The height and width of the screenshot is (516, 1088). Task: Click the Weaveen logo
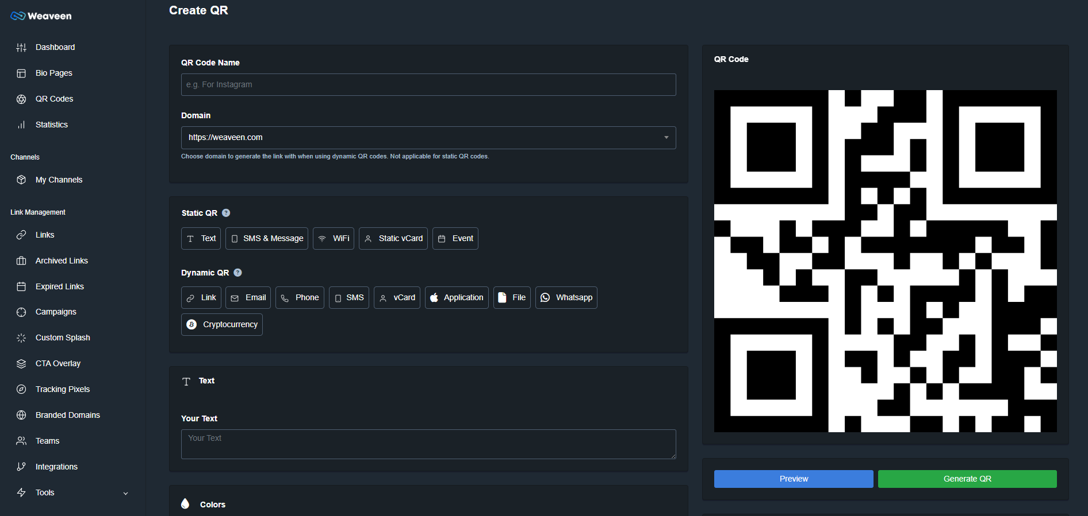pos(41,16)
